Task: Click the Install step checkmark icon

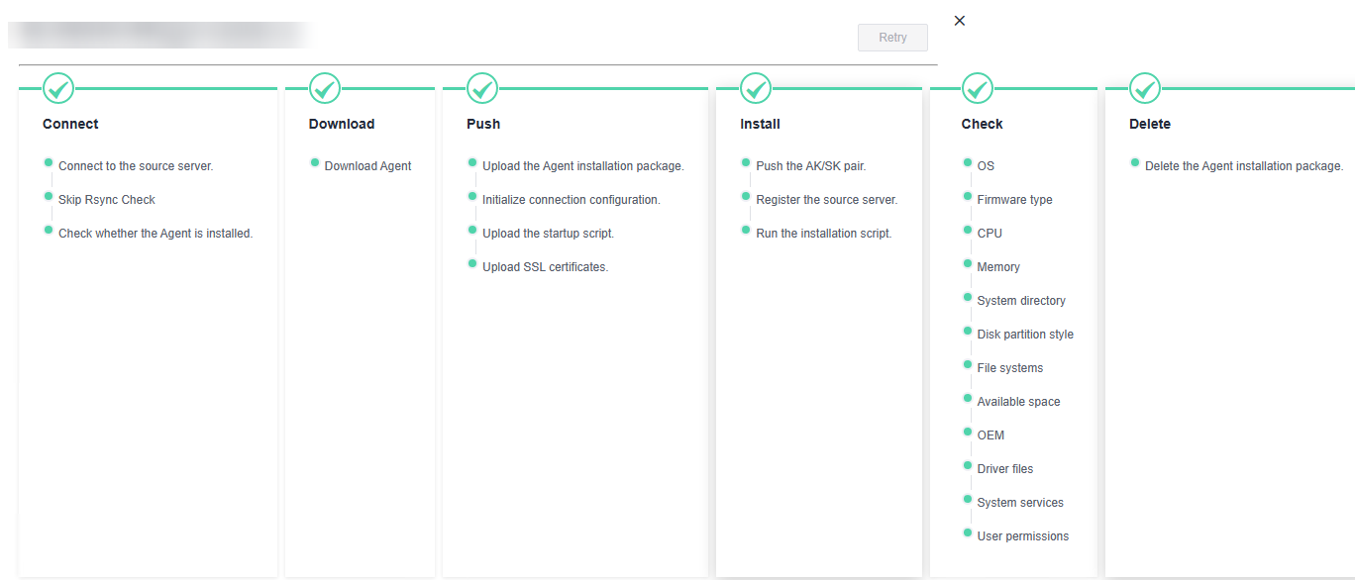Action: point(756,88)
